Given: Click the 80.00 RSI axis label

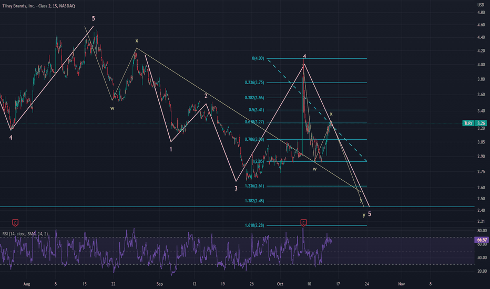Looking at the screenshot, I should pyautogui.click(x=482, y=230).
